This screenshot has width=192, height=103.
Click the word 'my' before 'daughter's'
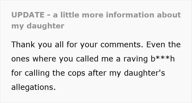click(x=115, y=73)
